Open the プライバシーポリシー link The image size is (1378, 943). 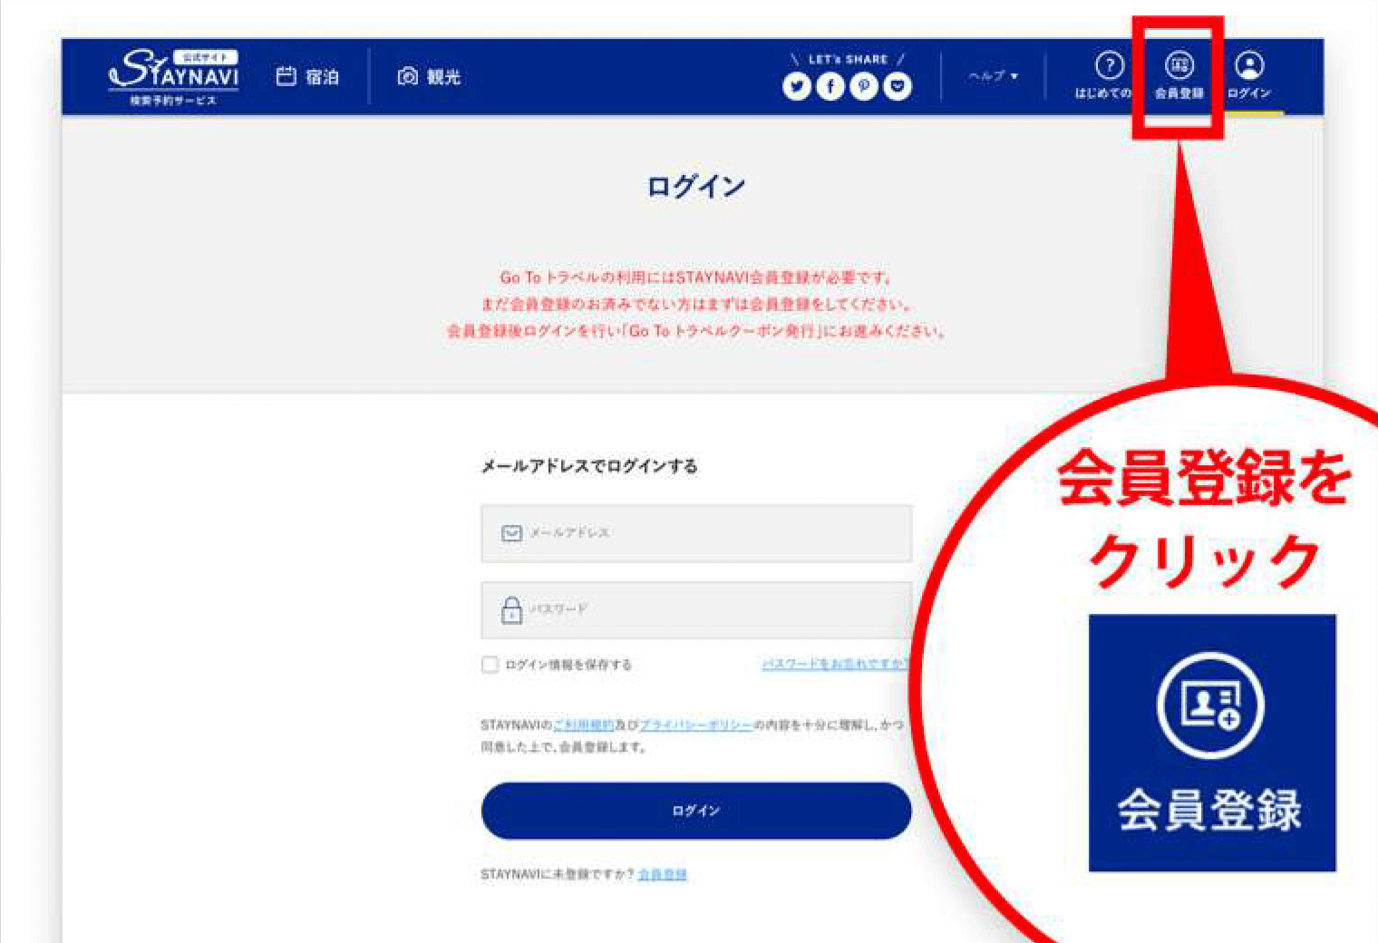click(x=696, y=725)
